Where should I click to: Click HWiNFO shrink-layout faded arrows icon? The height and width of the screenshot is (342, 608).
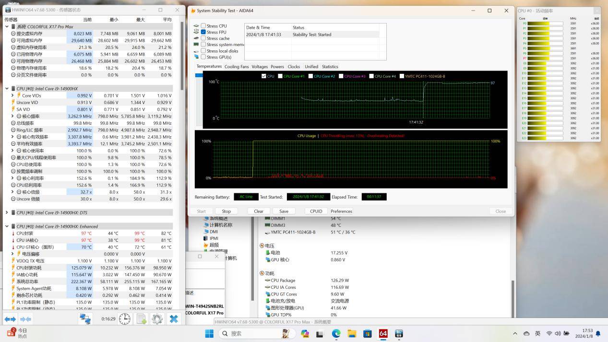pyautogui.click(x=25, y=319)
